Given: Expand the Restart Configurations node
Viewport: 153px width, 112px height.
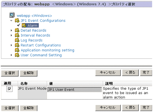Looking at the screenshot, I should [x=11, y=45].
